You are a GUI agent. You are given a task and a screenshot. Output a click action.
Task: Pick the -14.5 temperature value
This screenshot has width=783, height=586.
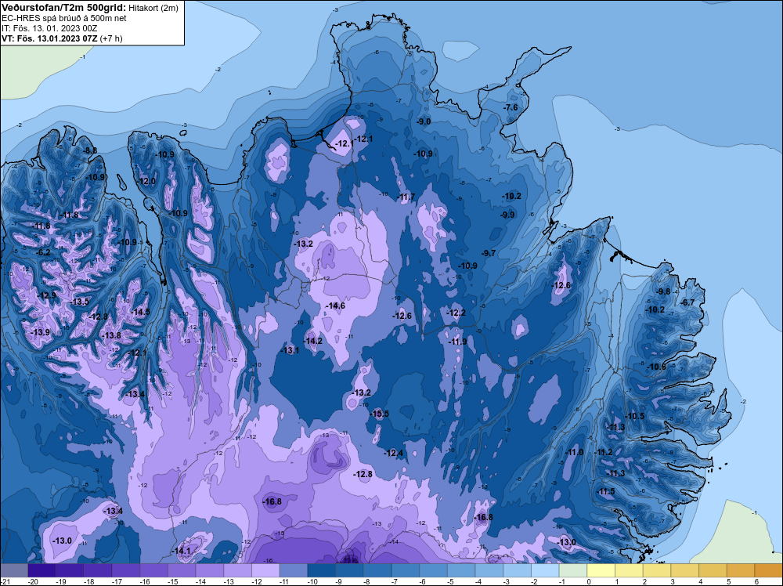140,312
